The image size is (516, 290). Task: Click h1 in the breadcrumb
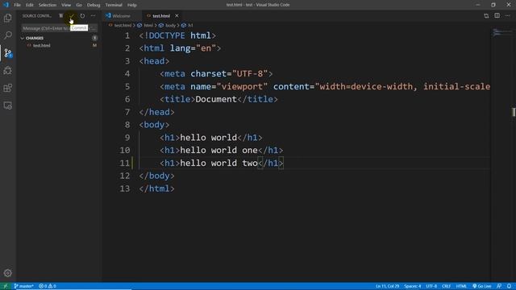[x=190, y=25]
